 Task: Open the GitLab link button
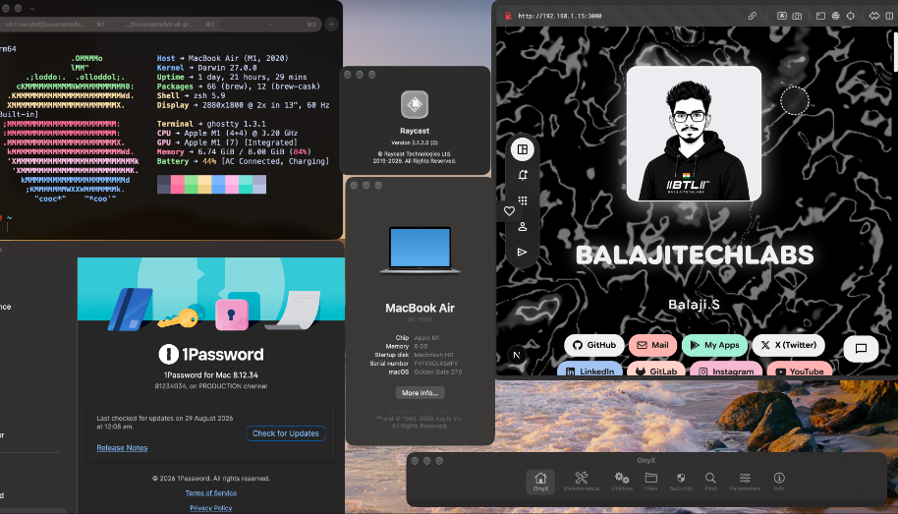click(656, 370)
